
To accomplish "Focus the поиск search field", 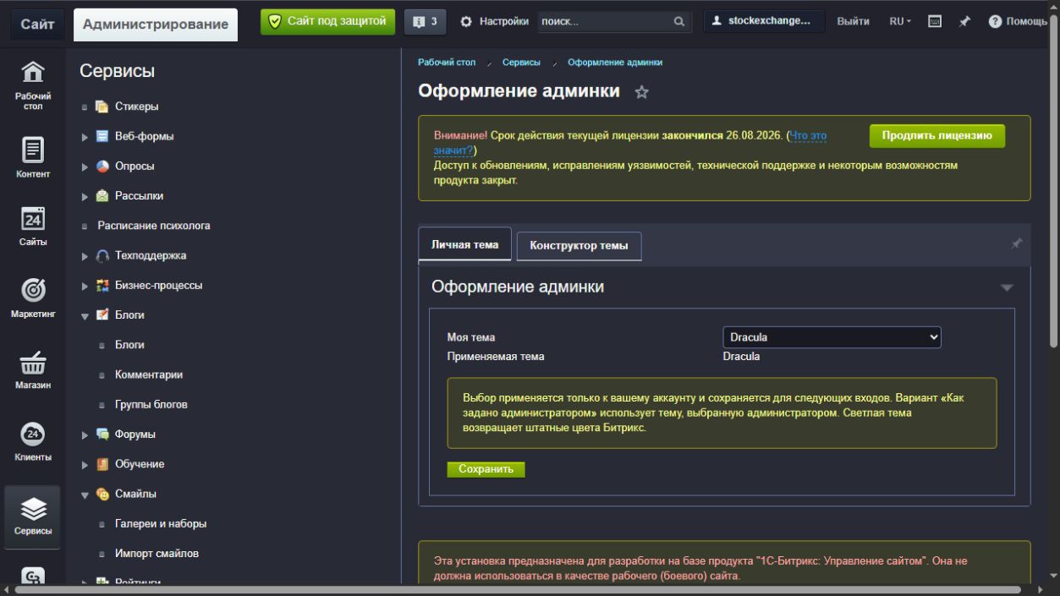I will click(604, 22).
